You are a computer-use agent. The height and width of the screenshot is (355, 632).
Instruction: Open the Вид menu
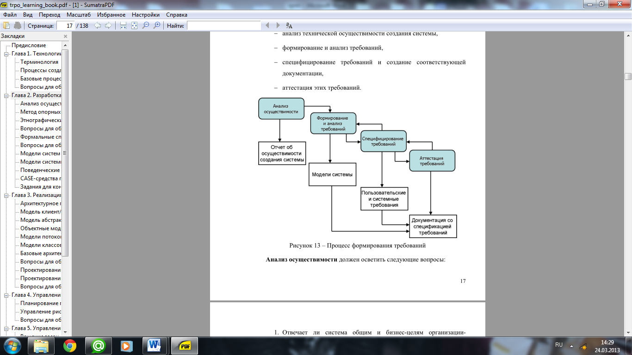(x=28, y=15)
